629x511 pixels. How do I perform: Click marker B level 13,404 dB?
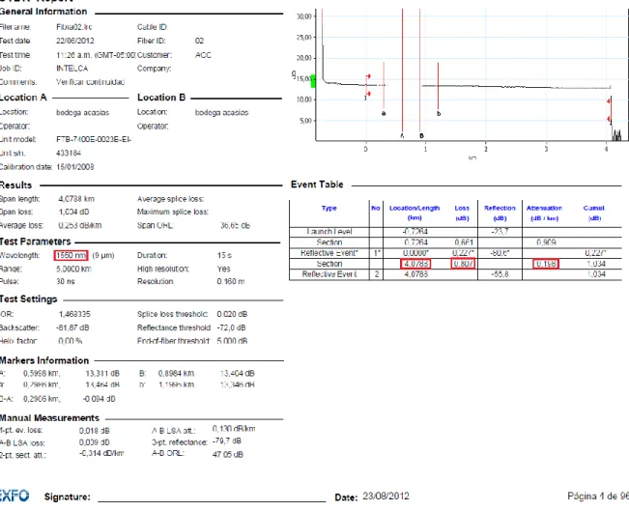pyautogui.click(x=237, y=374)
